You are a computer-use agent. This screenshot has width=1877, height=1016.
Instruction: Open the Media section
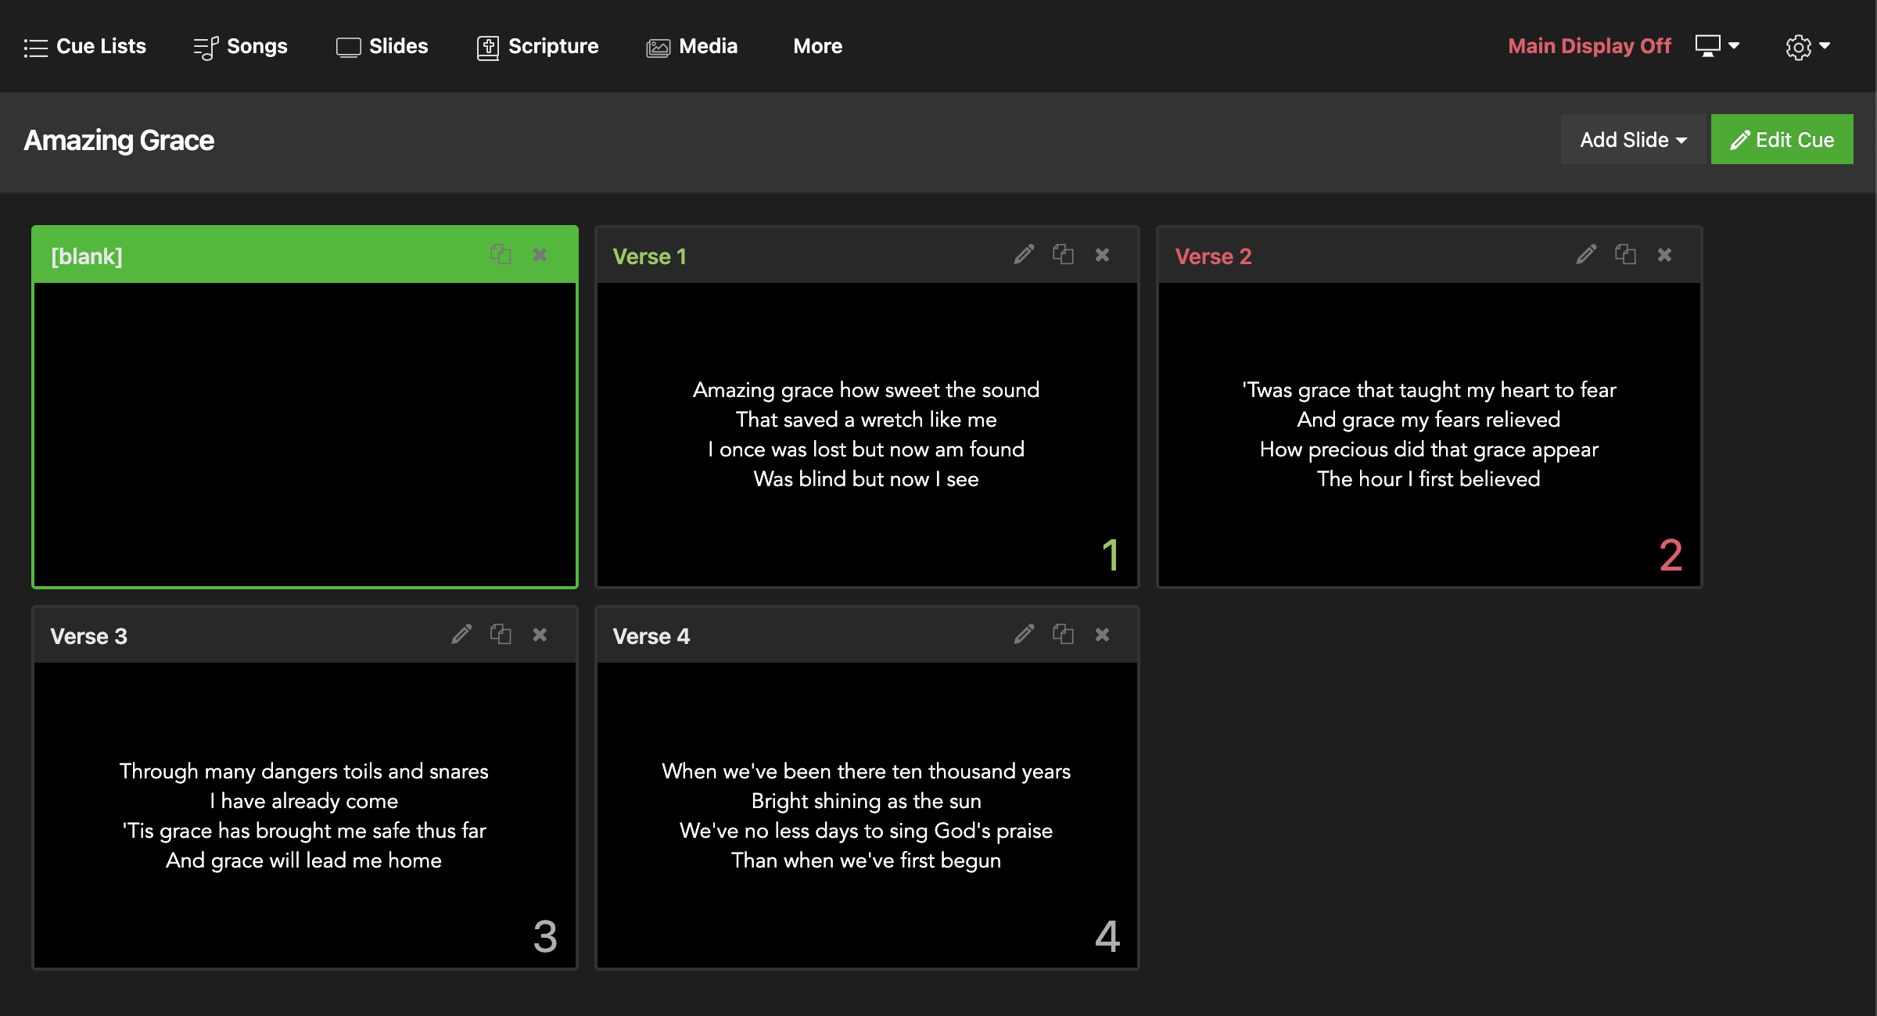coord(691,47)
